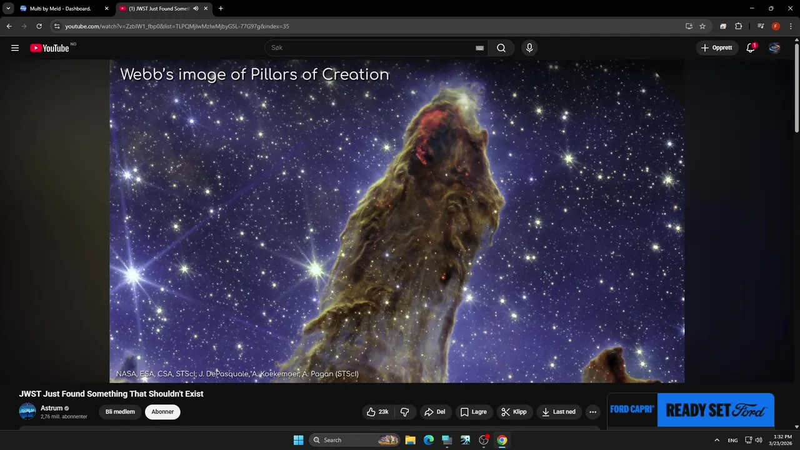
Task: Like the video with 23k likes
Action: click(378, 412)
